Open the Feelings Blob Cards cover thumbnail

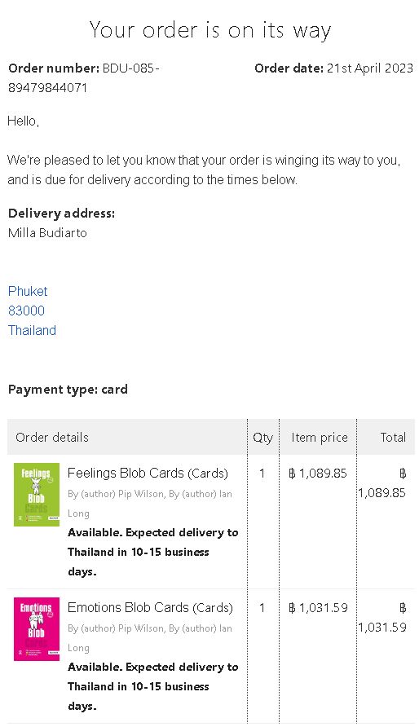click(37, 494)
